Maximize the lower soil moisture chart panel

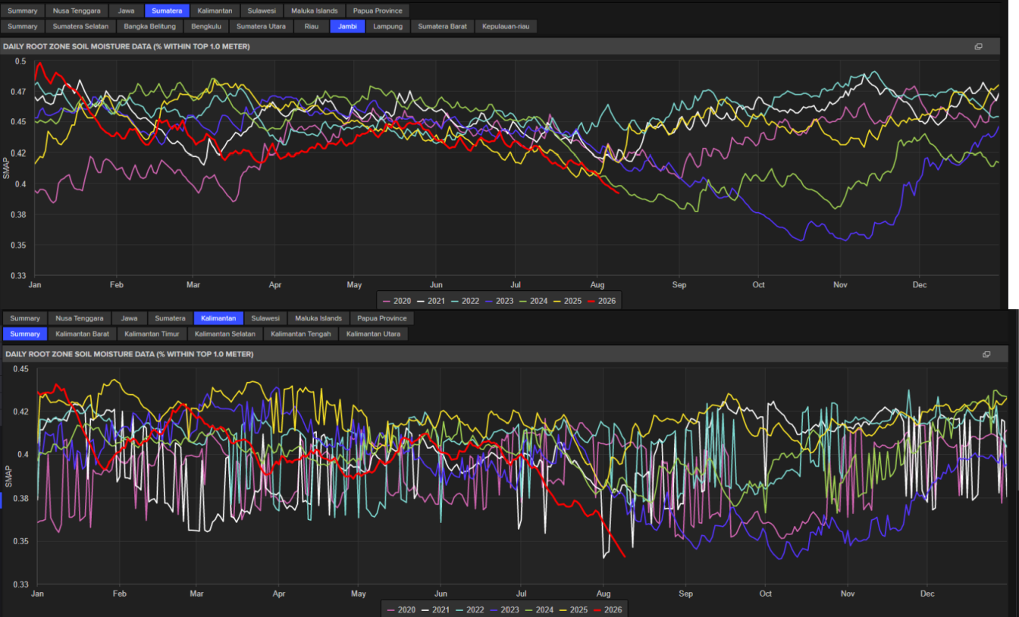click(x=986, y=354)
